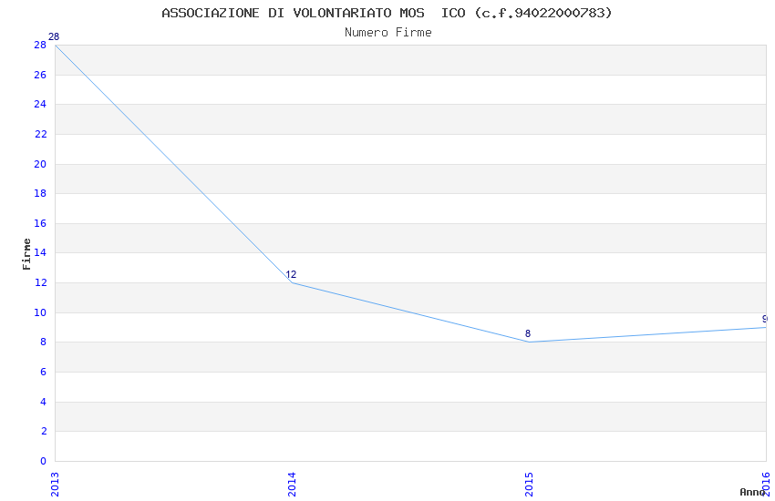
Task: Click the y-axis tick label 12
Action: (x=40, y=282)
